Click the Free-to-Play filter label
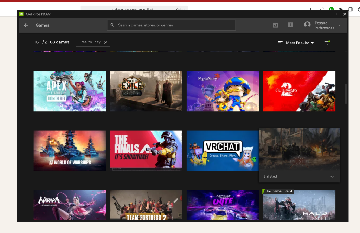The height and width of the screenshot is (233, 360). [90, 42]
